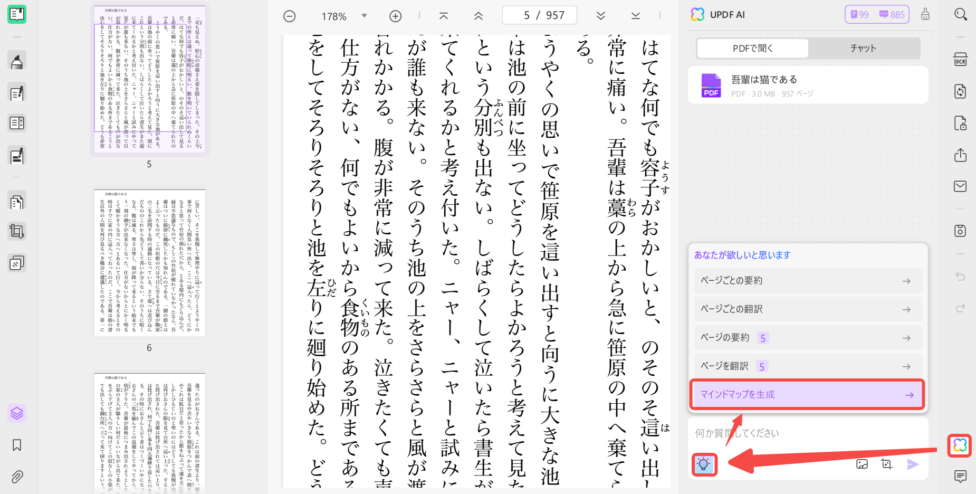The width and height of the screenshot is (976, 494).
Task: Click the zoom in plus button
Action: pos(396,16)
